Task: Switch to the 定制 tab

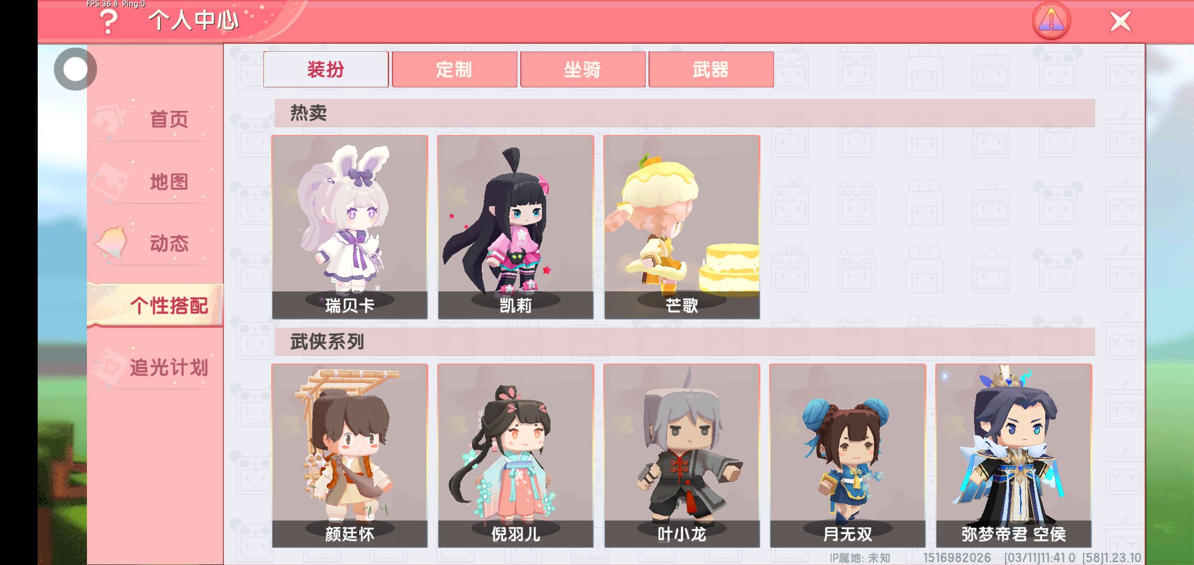Action: (455, 69)
